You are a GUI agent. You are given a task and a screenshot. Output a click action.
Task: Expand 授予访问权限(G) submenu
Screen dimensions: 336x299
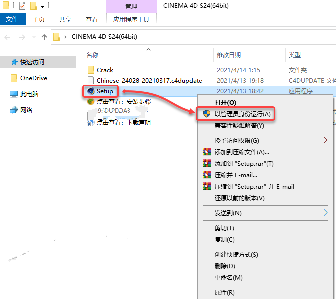coord(265,141)
